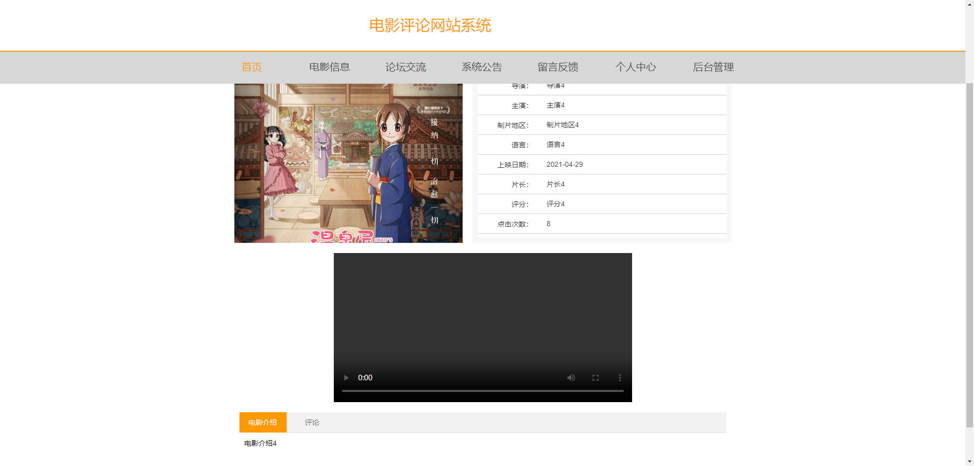Click the 电影介绍4 description text
The image size is (974, 466).
(x=260, y=443)
